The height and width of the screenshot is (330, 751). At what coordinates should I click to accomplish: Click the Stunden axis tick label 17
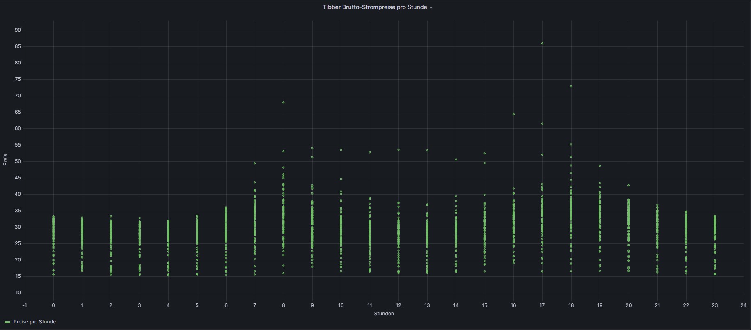[x=542, y=305]
